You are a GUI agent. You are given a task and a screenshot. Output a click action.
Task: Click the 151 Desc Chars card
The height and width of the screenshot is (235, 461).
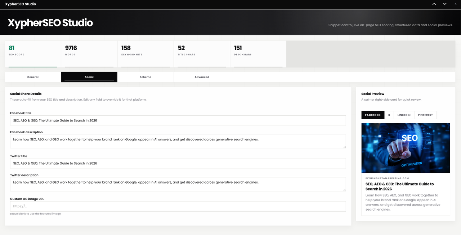(x=258, y=54)
